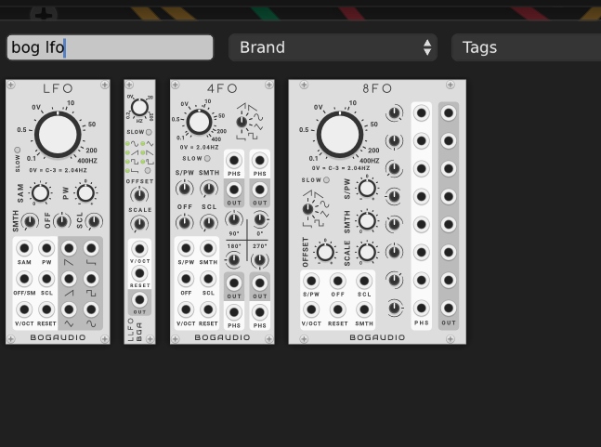601x447 pixels.
Task: Click the bottom OUT jack on 8FO module
Action: pyautogui.click(x=449, y=309)
